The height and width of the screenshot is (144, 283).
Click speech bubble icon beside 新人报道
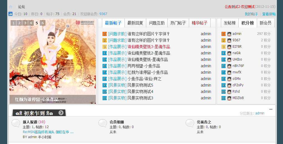pyautogui.click(x=16, y=123)
